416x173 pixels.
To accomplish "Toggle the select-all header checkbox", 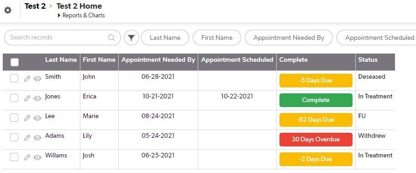I will tap(14, 62).
